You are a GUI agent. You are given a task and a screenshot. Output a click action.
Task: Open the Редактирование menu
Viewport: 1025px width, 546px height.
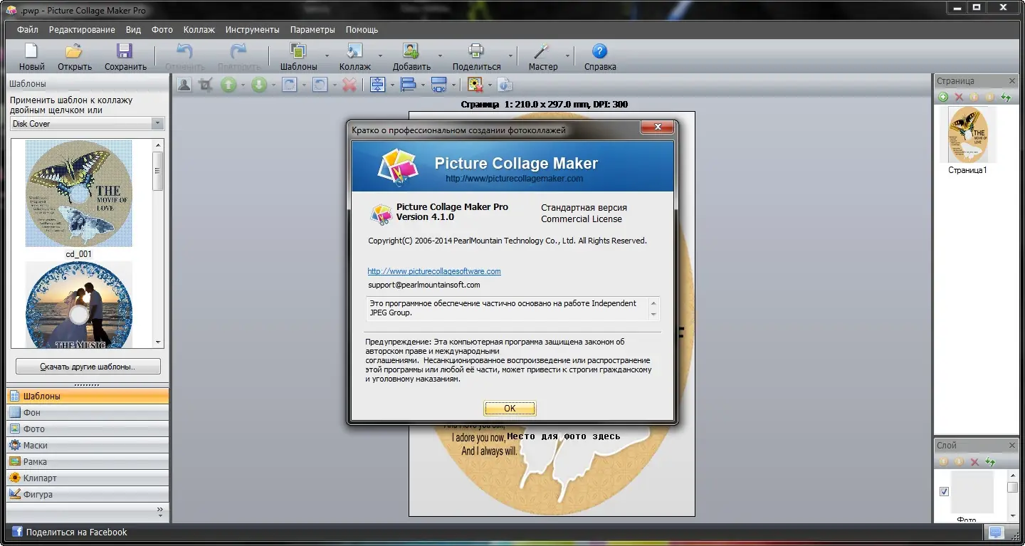82,30
